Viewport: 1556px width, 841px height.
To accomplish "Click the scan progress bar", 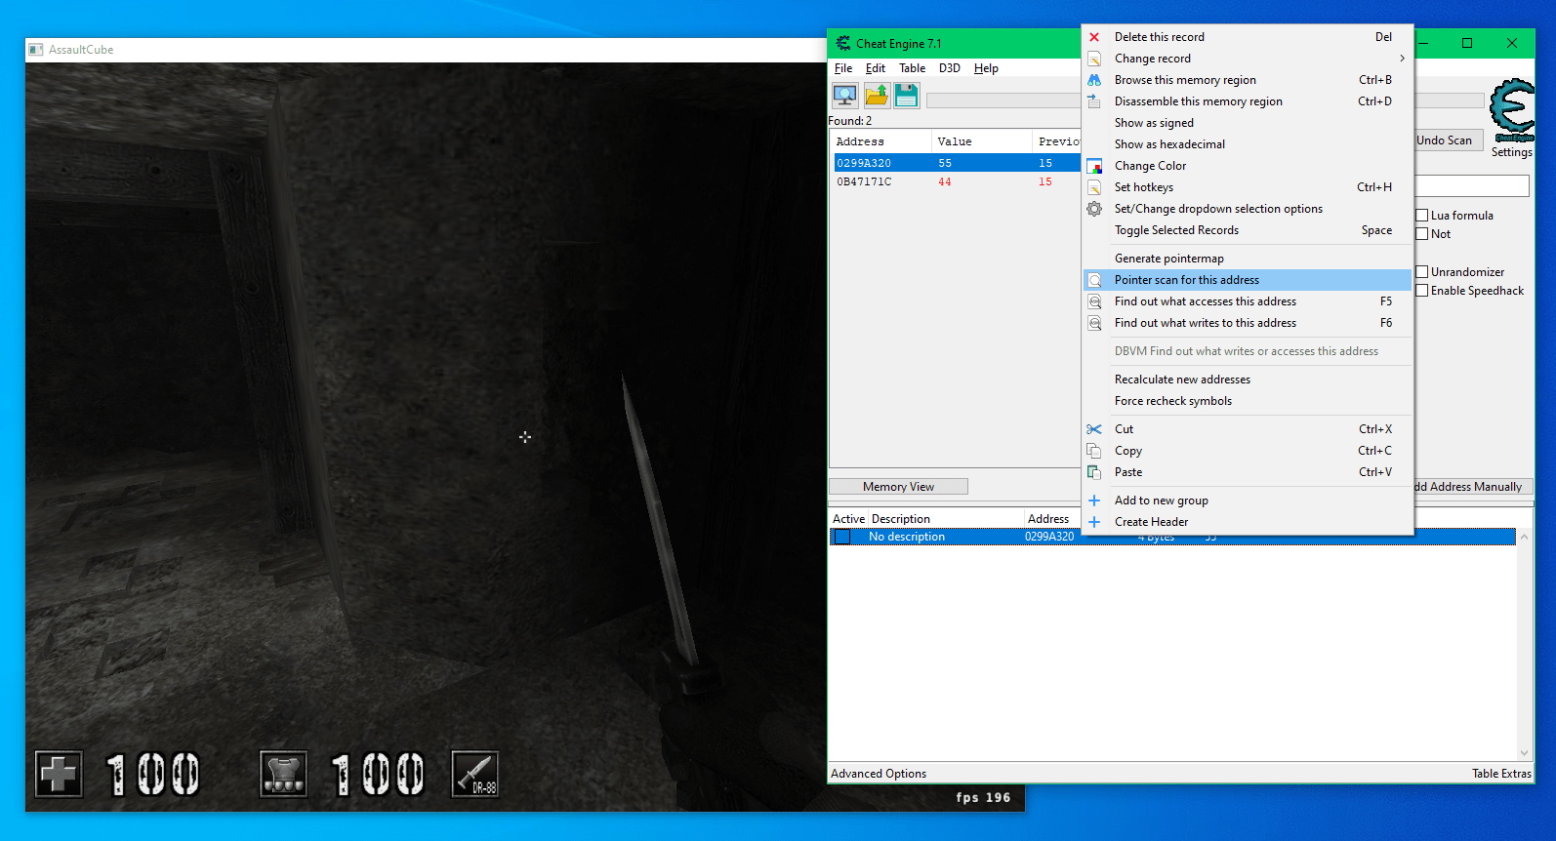I will (1003, 100).
